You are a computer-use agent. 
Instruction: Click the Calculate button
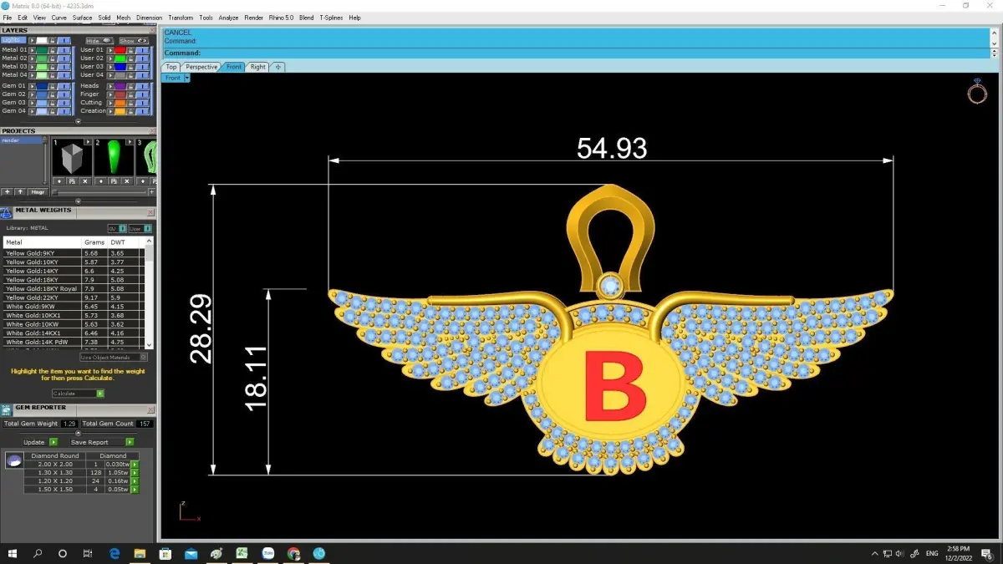(x=78, y=394)
